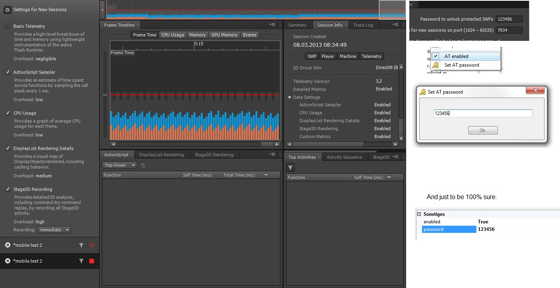Open the Recording immediate dropdown
This screenshot has width=560, height=288.
54,230
